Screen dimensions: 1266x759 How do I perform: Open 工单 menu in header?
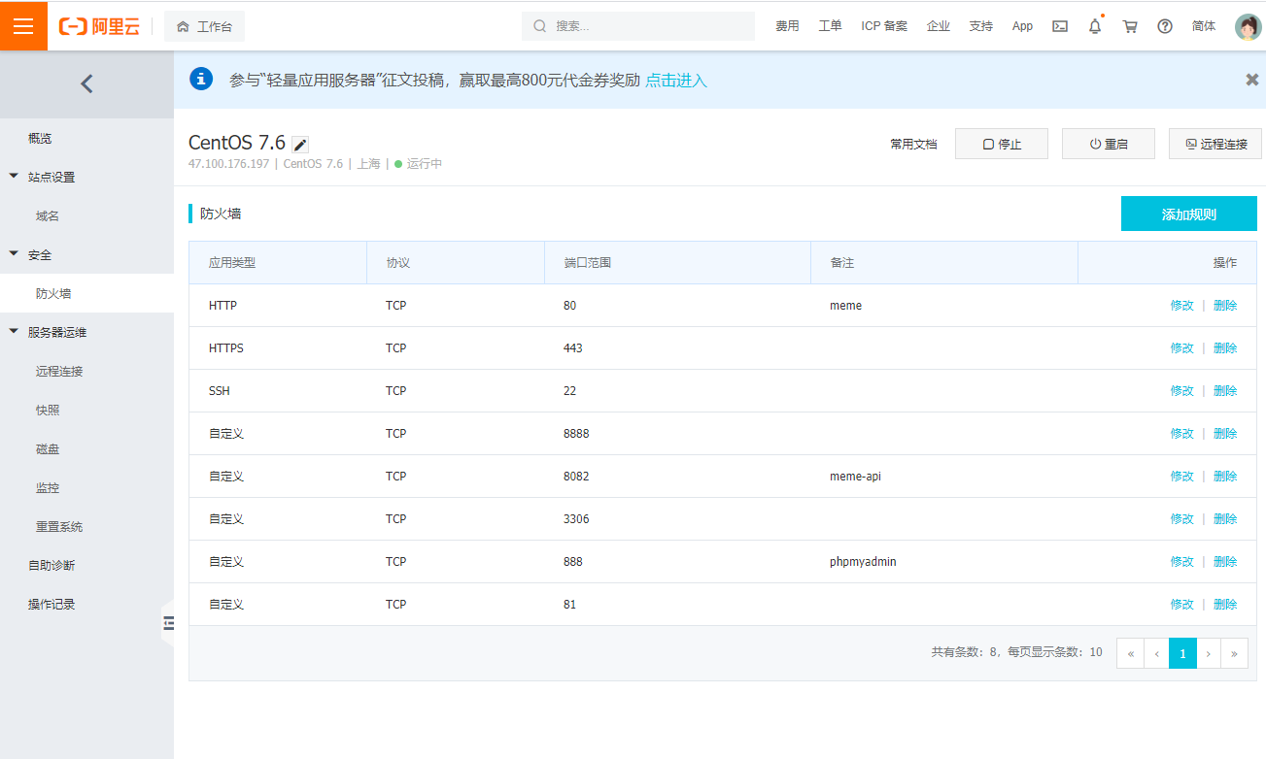[830, 26]
